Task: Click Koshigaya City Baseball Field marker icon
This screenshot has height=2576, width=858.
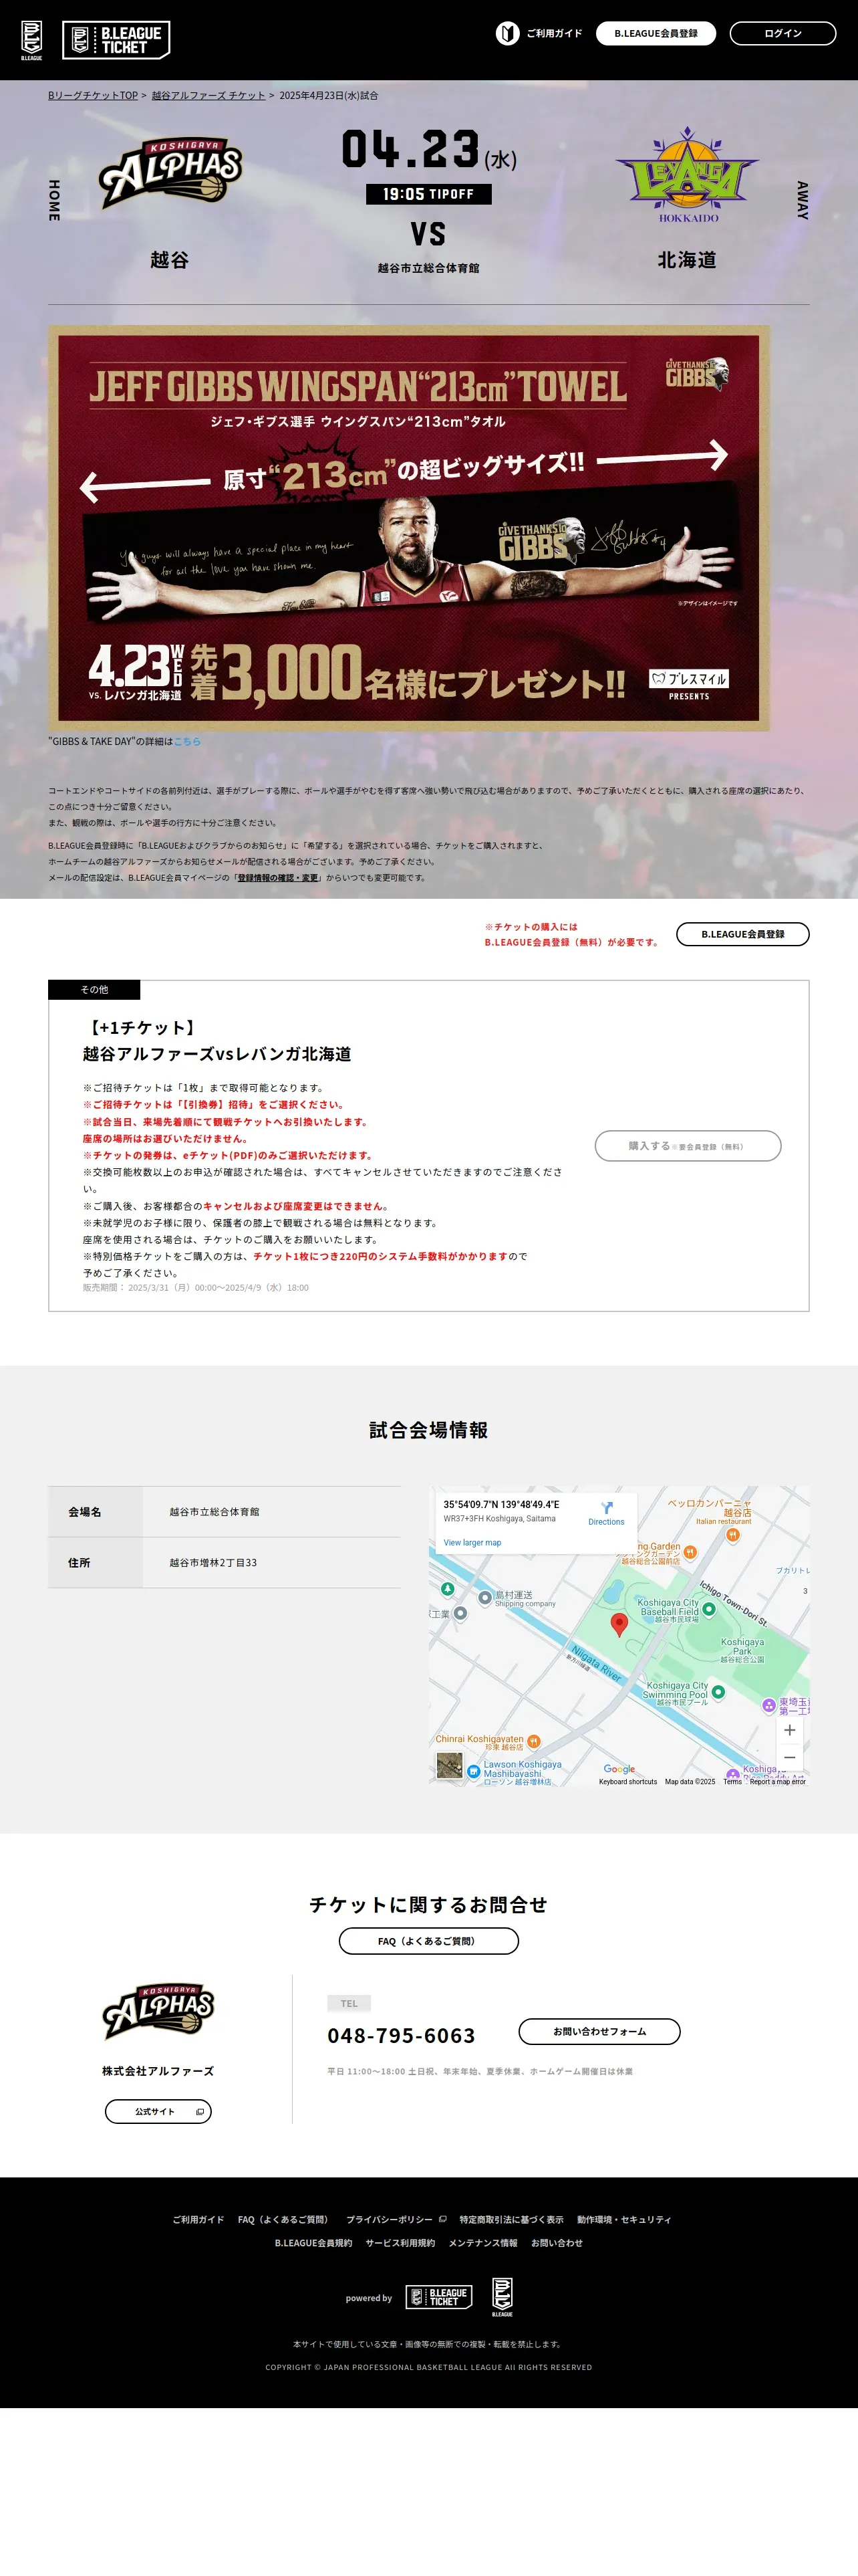Action: click(709, 1609)
